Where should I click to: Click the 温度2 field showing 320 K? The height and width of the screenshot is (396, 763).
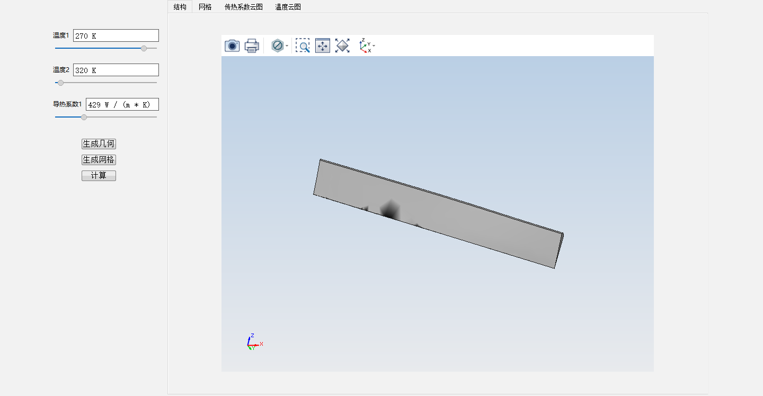tap(116, 70)
